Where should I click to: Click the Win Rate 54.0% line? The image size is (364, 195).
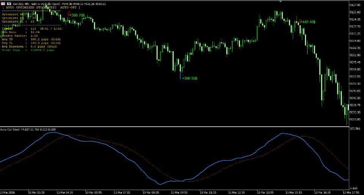point(21,32)
